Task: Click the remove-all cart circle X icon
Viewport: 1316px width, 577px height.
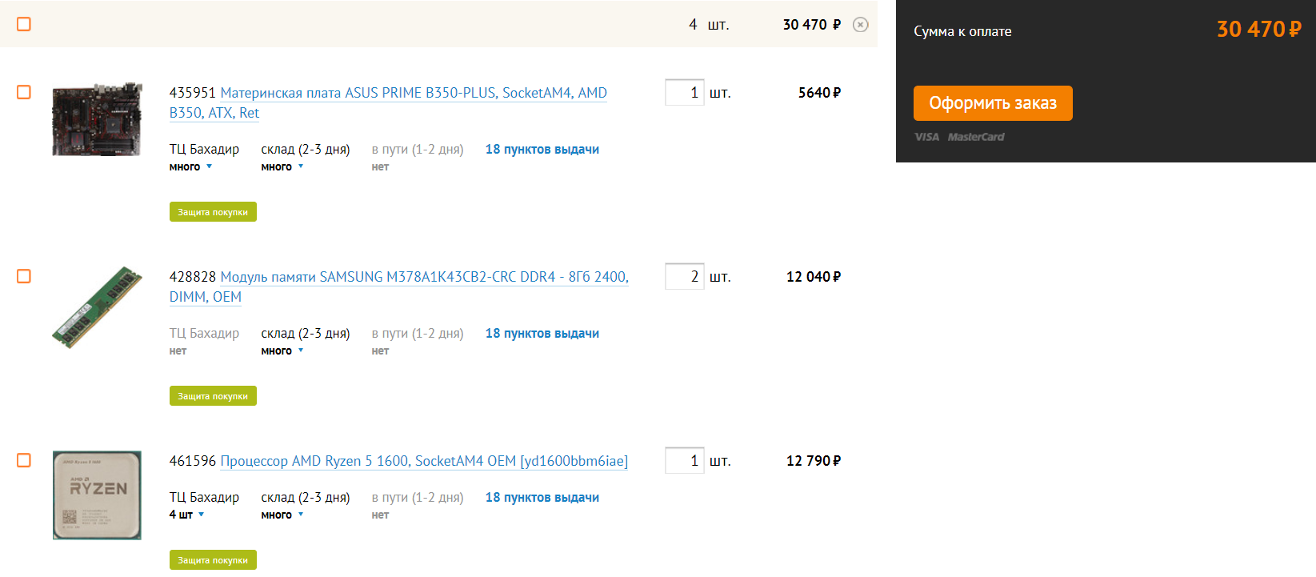Action: point(860,25)
